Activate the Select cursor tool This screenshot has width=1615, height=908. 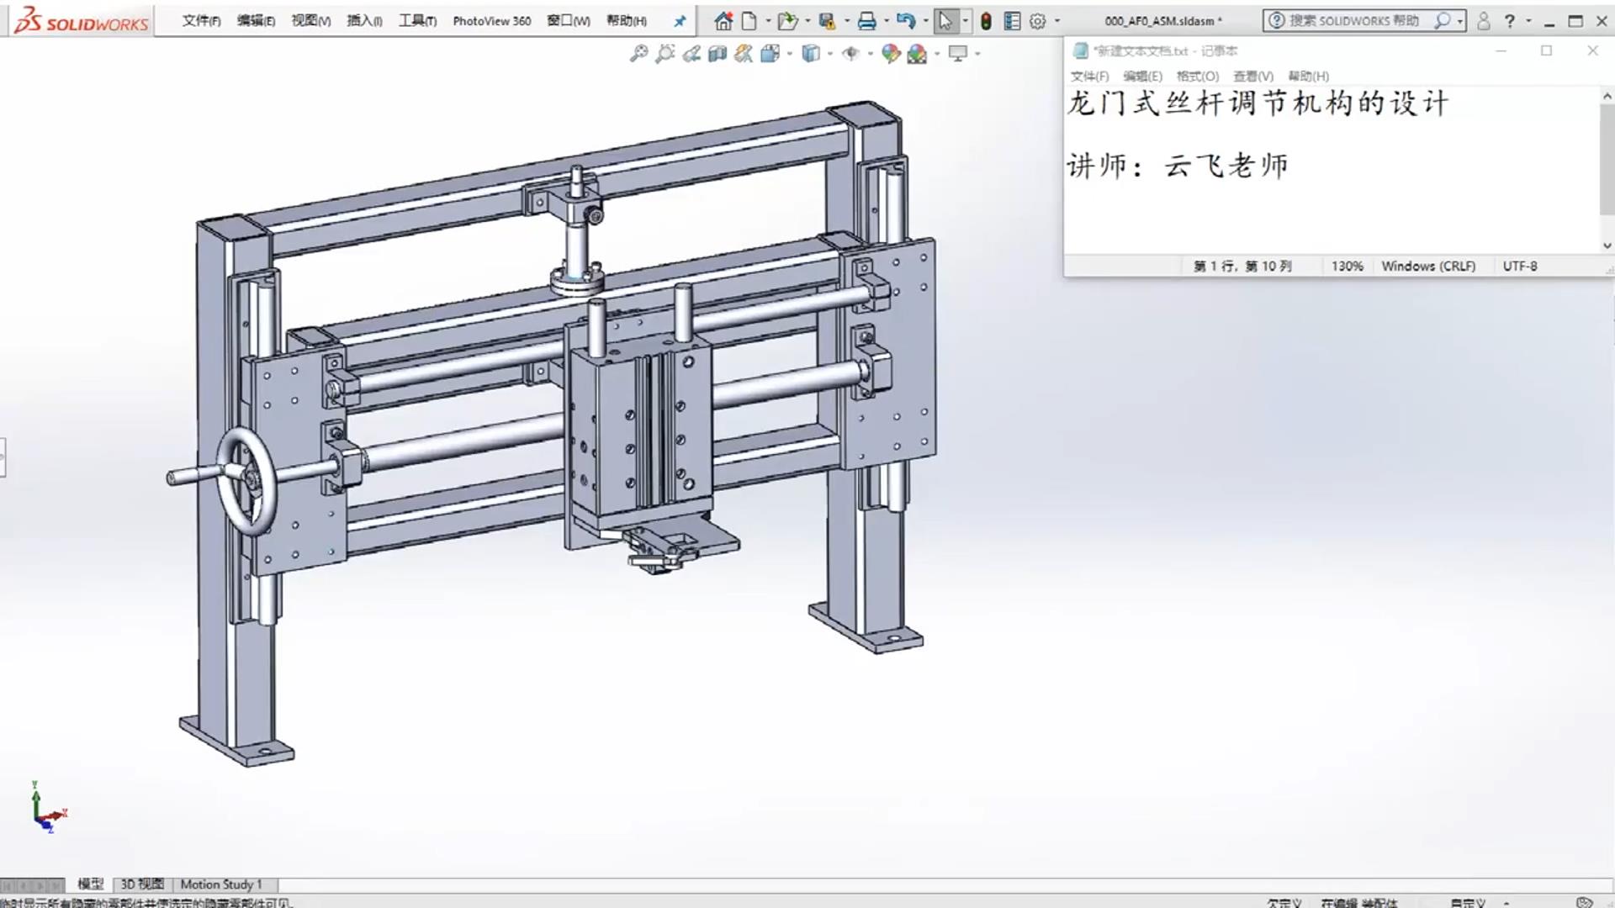[x=945, y=21]
